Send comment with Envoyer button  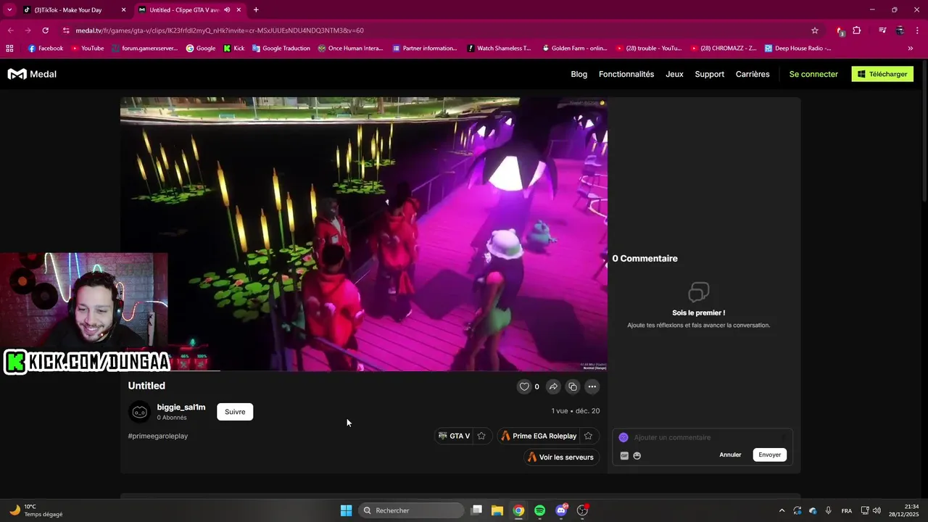tap(770, 455)
